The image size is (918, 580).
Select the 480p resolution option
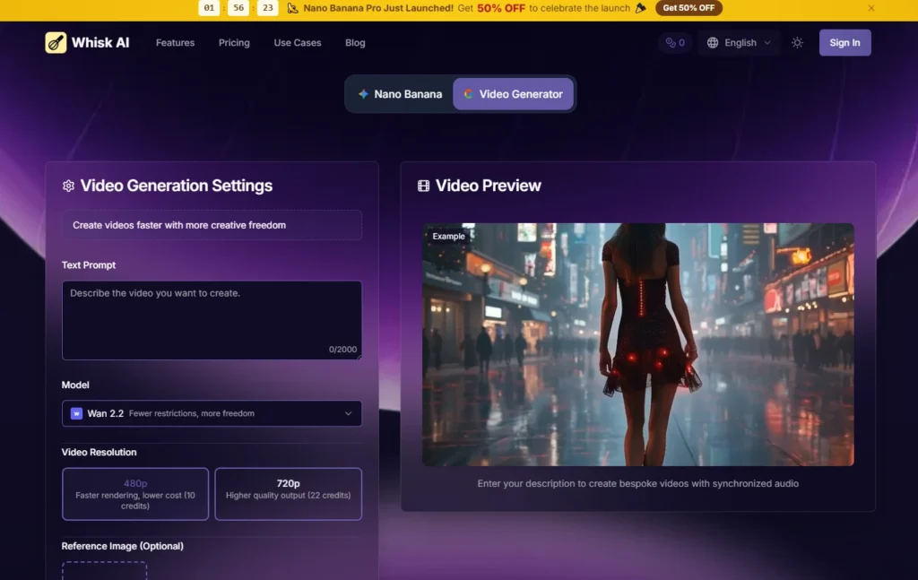135,494
